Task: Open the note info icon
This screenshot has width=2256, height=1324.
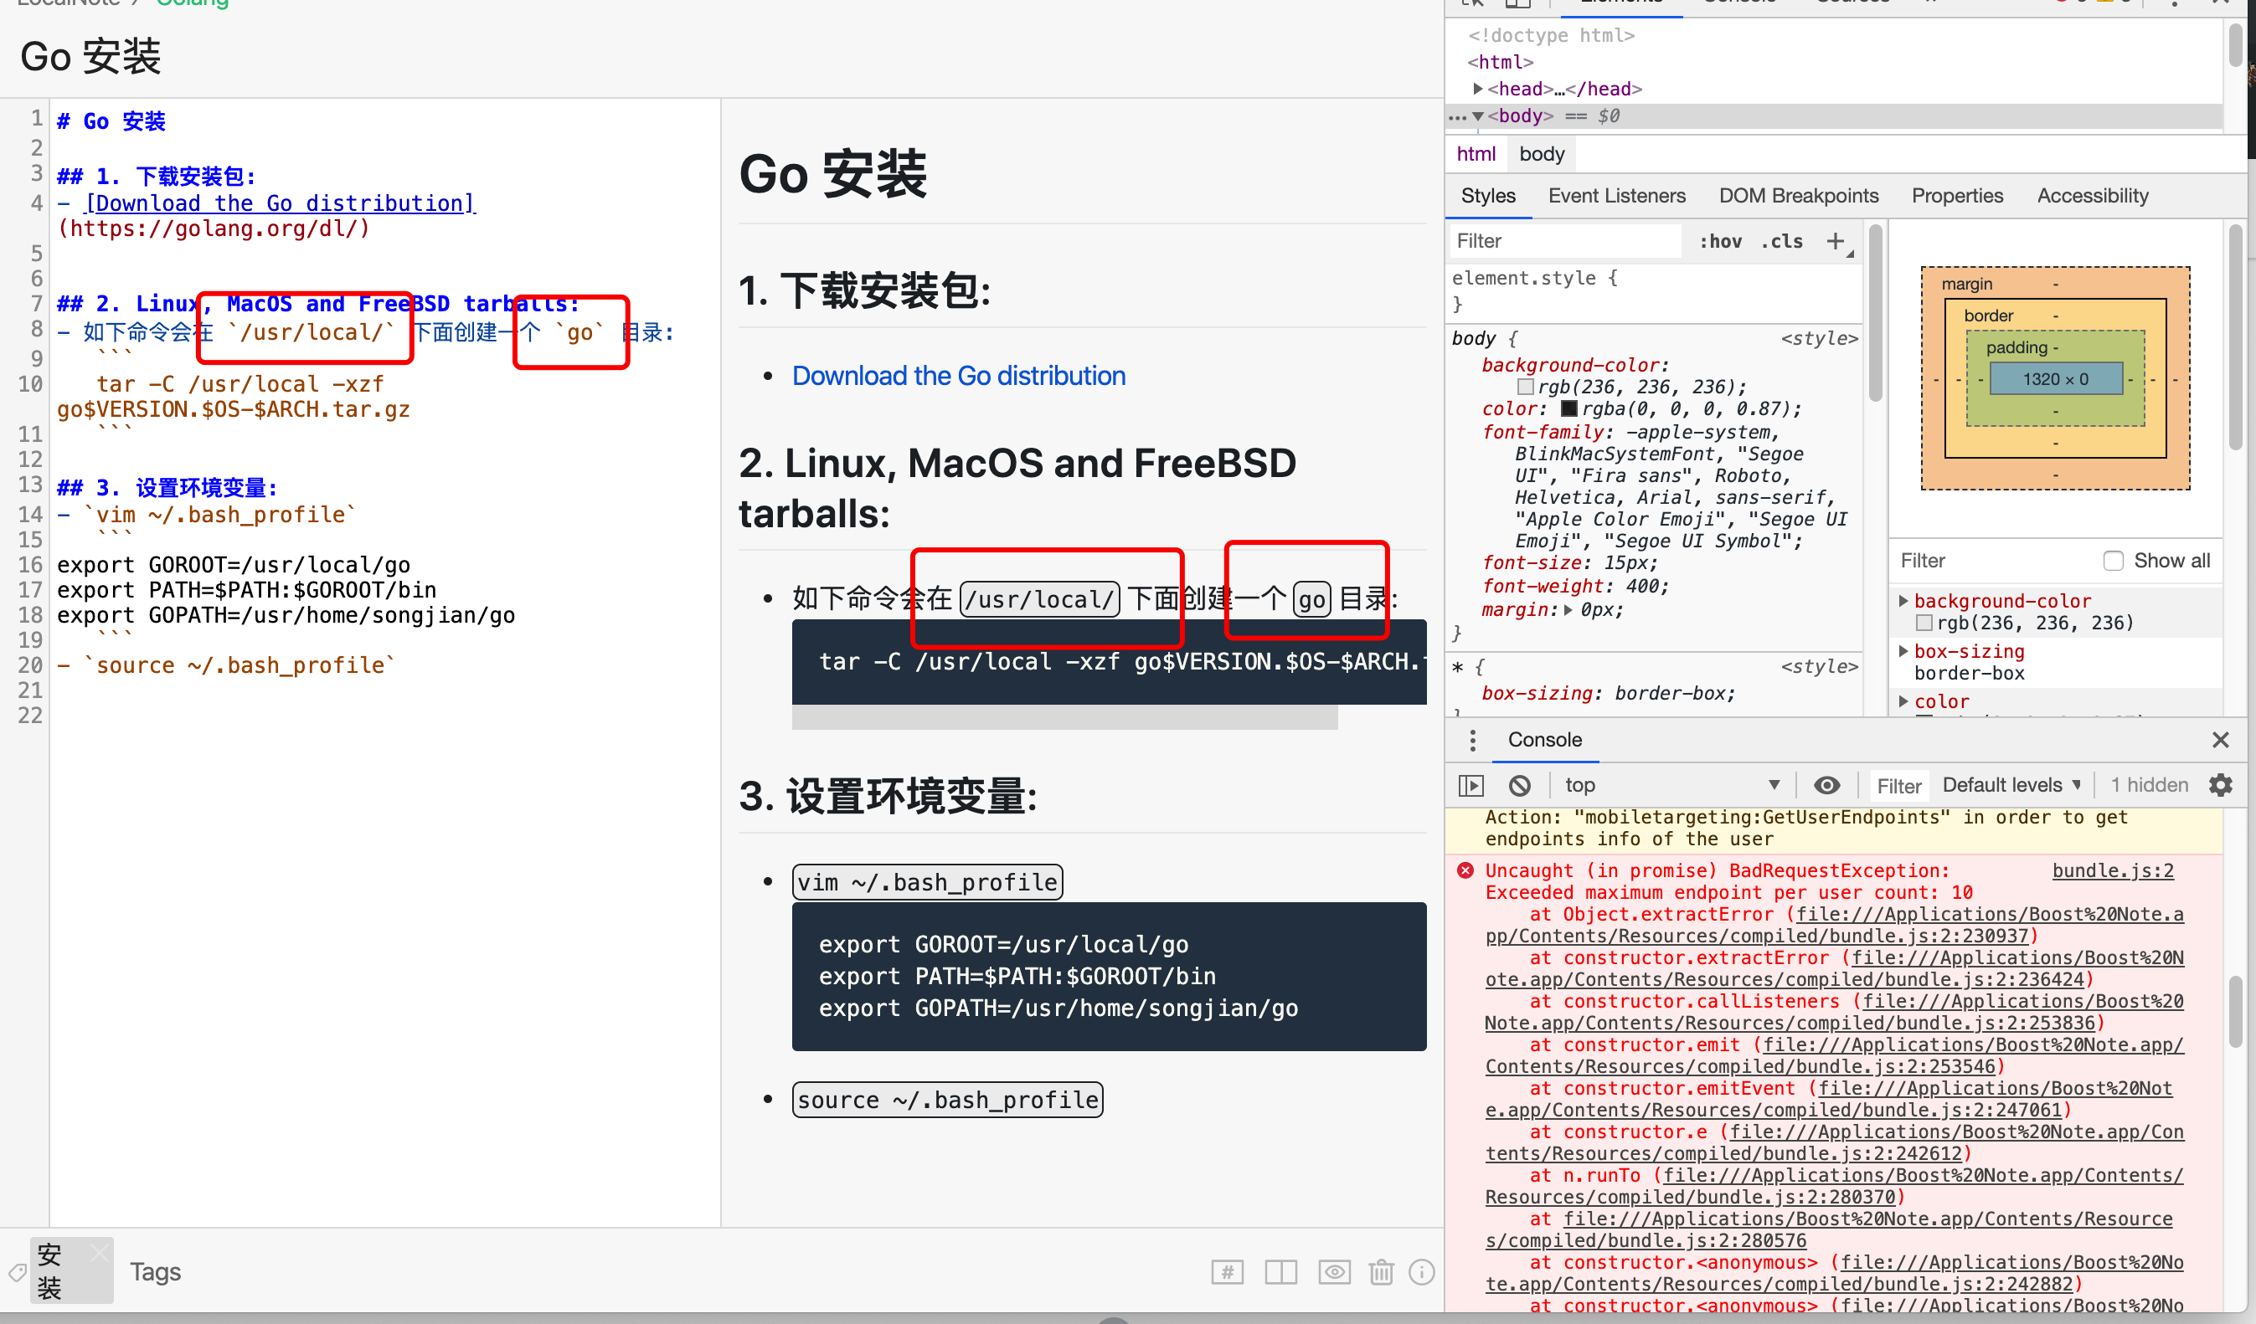Action: (x=1422, y=1271)
